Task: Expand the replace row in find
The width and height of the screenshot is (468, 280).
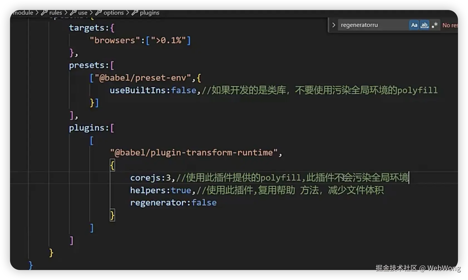Action: [x=333, y=25]
